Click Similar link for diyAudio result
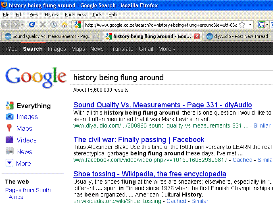Screen dimensions: 273x205 pos(262,126)
